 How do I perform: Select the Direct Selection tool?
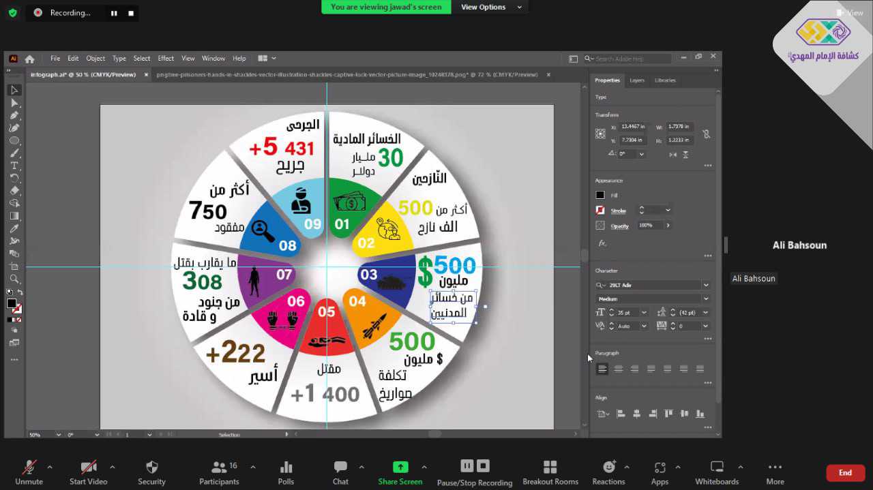tap(14, 103)
